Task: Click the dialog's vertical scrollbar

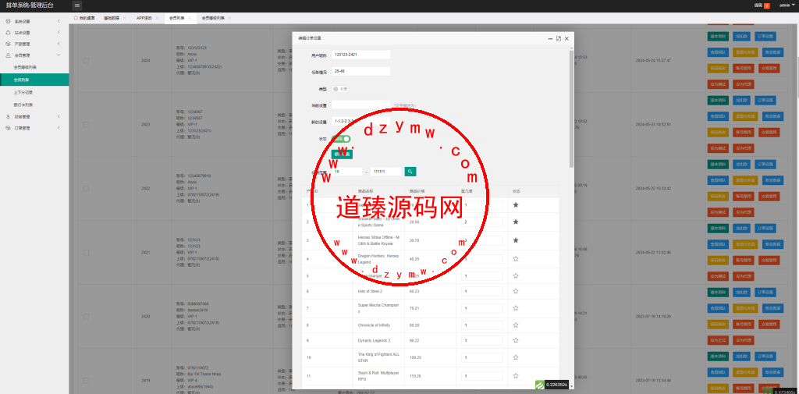Action: pyautogui.click(x=571, y=108)
